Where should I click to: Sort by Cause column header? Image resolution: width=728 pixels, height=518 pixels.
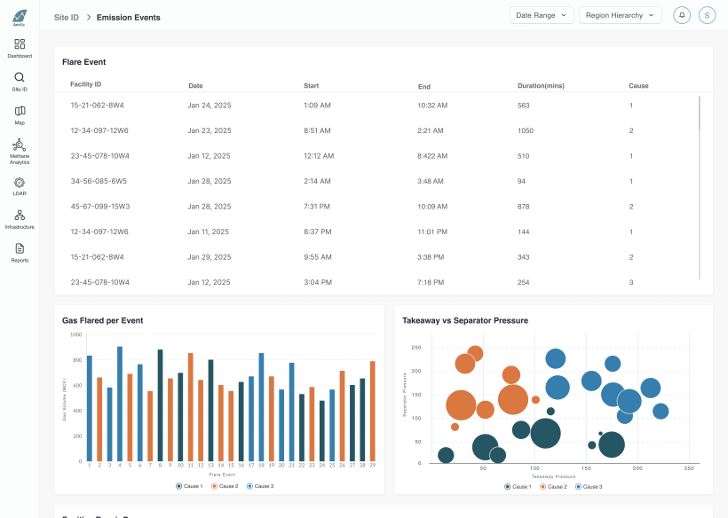[638, 86]
